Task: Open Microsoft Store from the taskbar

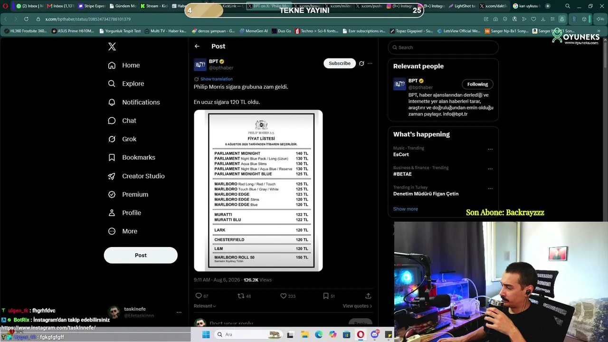Action: (347, 334)
